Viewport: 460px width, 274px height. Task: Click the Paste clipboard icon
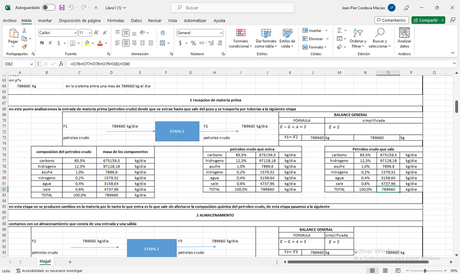13,33
